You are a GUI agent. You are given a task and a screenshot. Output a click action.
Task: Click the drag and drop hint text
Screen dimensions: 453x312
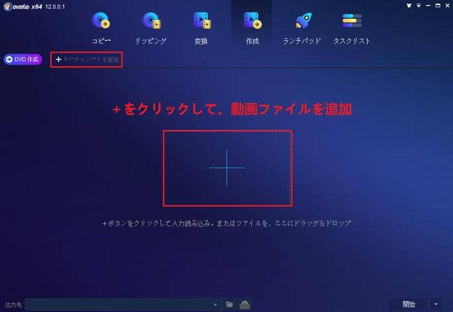click(x=226, y=223)
